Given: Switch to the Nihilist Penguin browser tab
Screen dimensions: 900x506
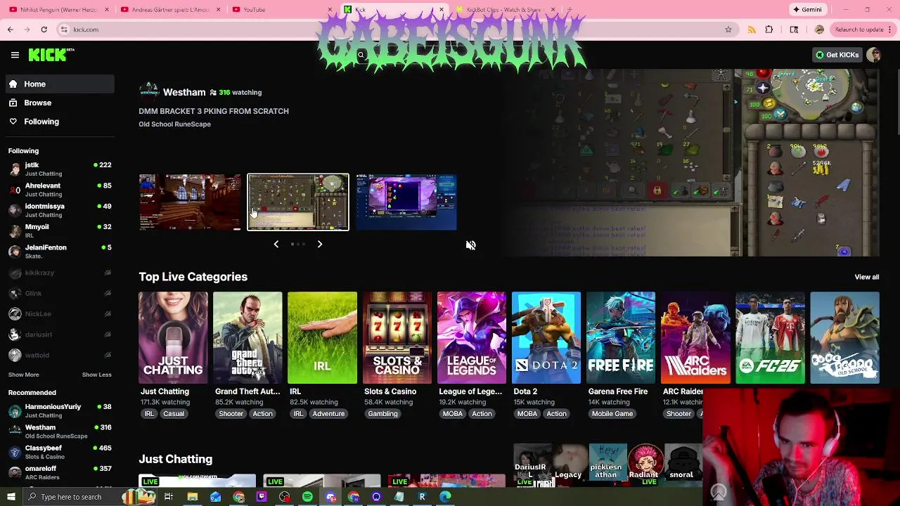Looking at the screenshot, I should coord(58,10).
